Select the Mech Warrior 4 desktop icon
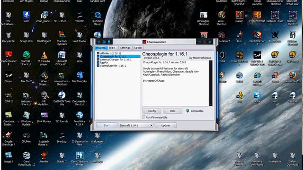The height and width of the screenshot is (170, 303). pos(257,39)
